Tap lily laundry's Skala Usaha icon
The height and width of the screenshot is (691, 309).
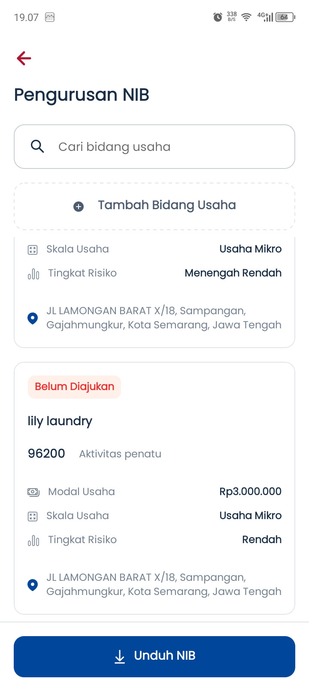(33, 516)
